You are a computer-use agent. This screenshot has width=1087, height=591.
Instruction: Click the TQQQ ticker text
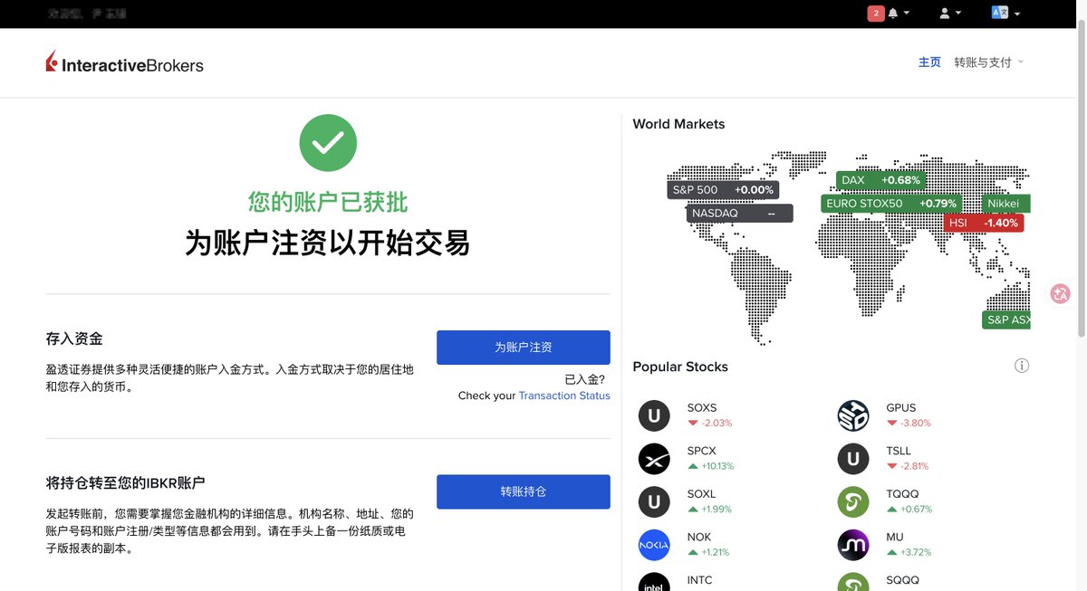click(902, 494)
